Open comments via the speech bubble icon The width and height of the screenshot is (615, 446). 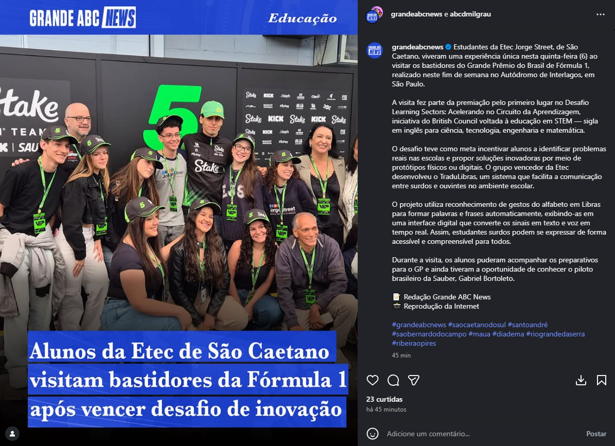point(393,380)
